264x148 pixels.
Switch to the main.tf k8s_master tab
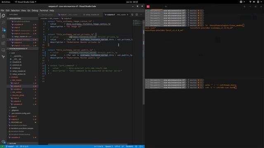[68, 15]
